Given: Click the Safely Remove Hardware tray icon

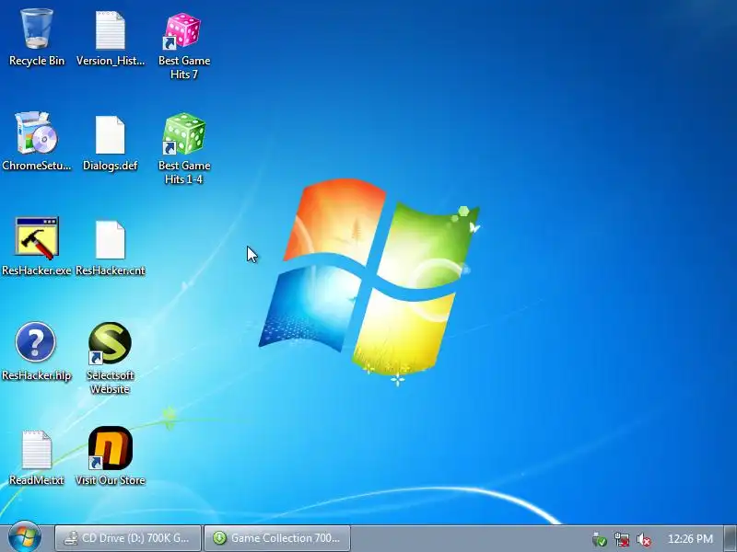Looking at the screenshot, I should [600, 539].
